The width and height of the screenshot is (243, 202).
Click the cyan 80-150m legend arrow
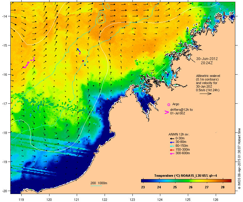172,146
